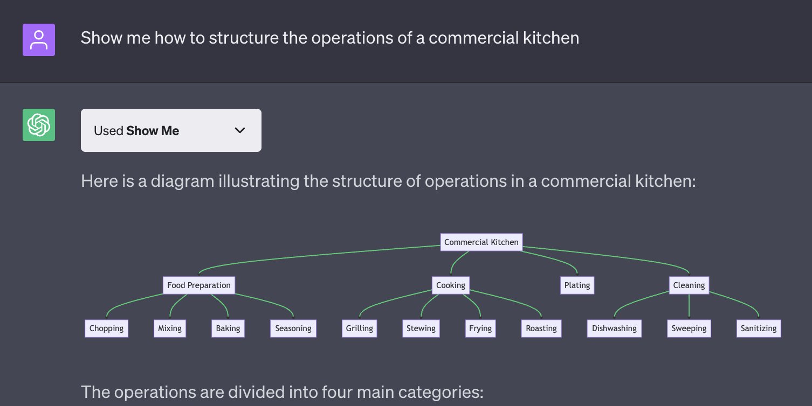Click the Cleaning node
The height and width of the screenshot is (406, 812).
(689, 285)
